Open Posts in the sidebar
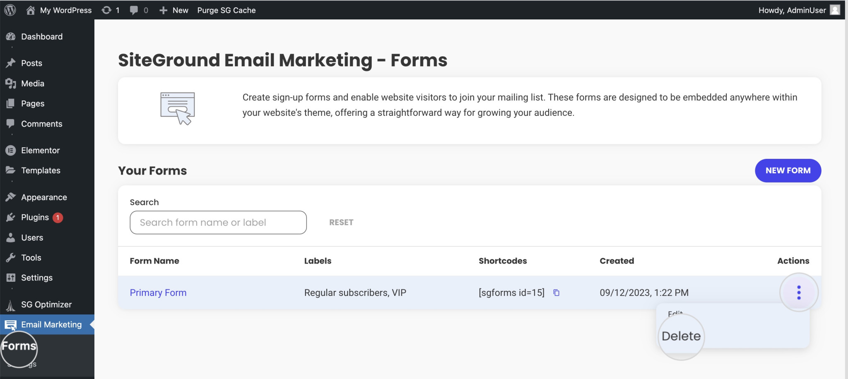This screenshot has width=848, height=379. 32,63
